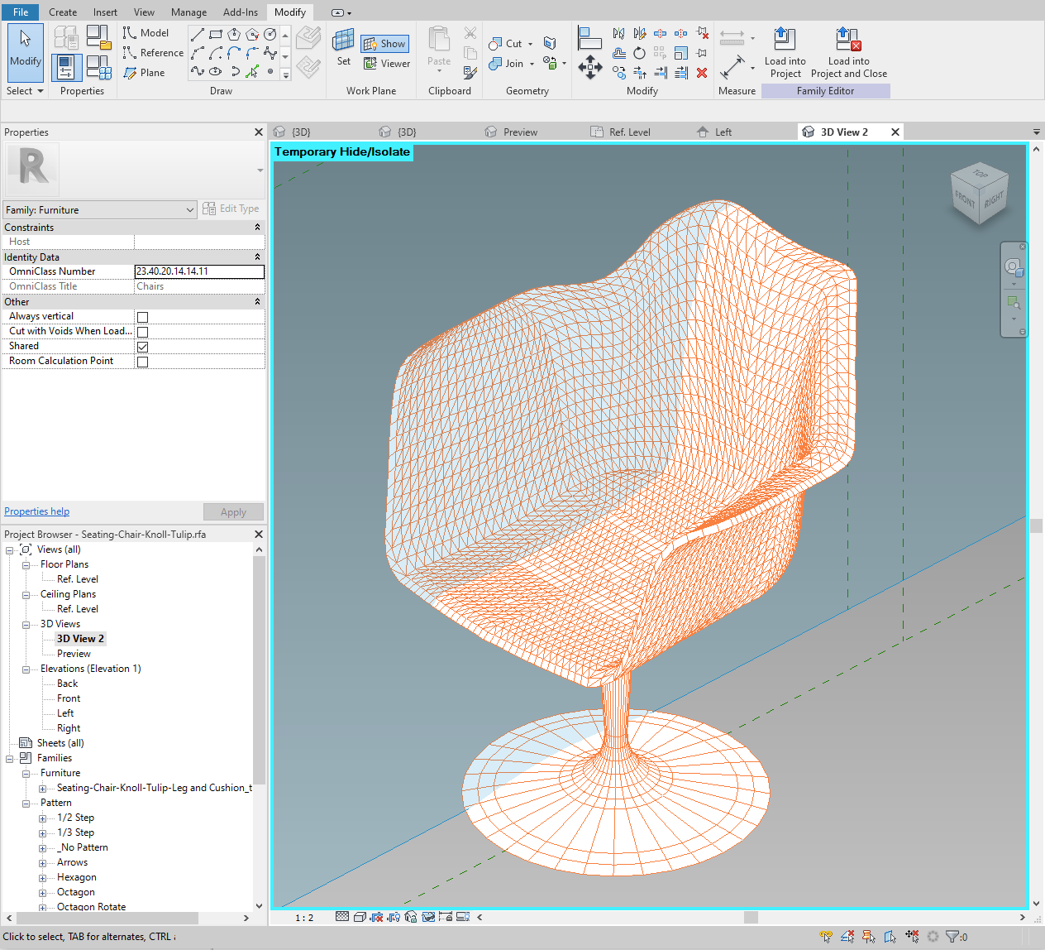Select the Circle draw tool

click(270, 34)
